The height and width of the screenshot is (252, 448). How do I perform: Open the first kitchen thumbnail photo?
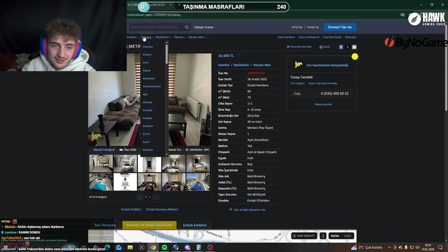(x=101, y=163)
